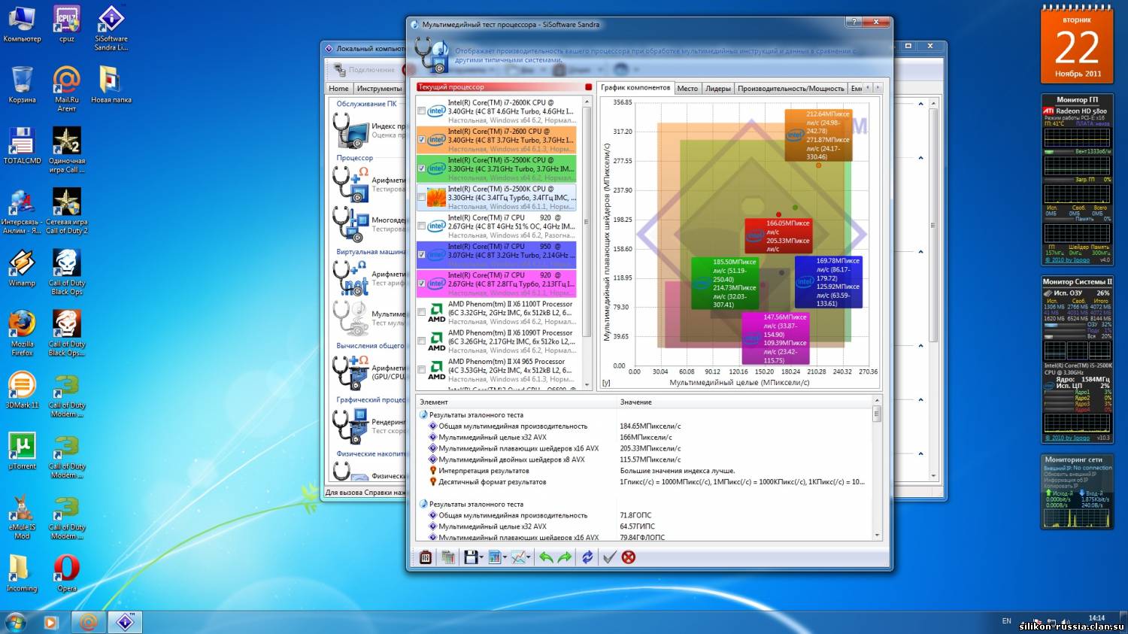Switch to the График компонентов tab
Screen dimensions: 1128x634
[x=635, y=87]
